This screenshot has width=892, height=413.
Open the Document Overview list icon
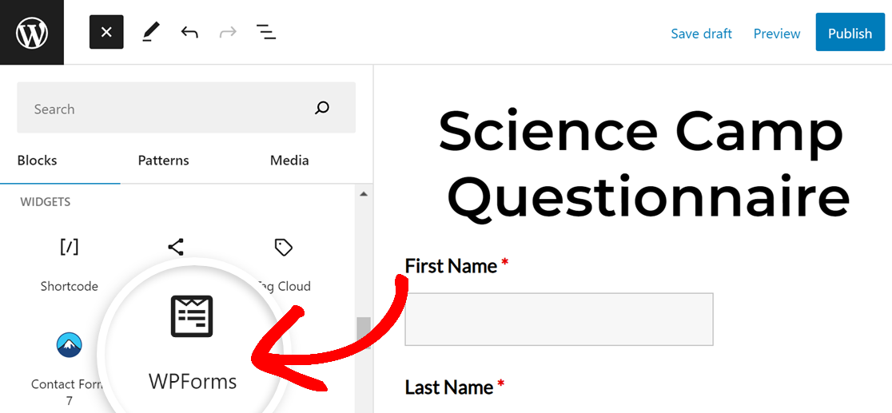pos(266,33)
